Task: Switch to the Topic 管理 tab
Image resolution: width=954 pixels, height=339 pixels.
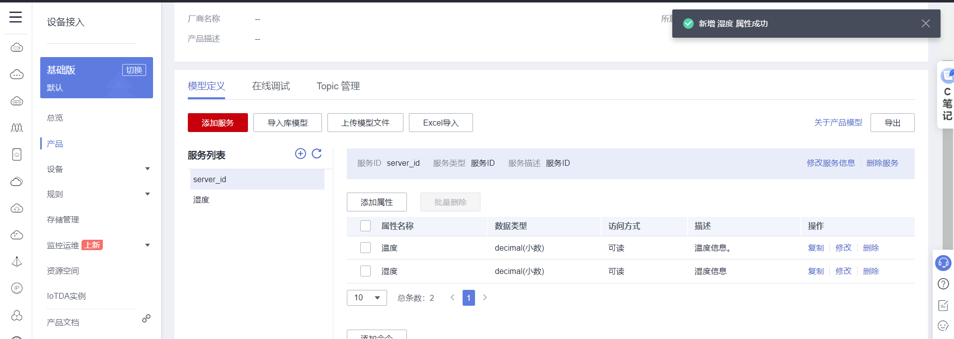Action: pos(338,86)
